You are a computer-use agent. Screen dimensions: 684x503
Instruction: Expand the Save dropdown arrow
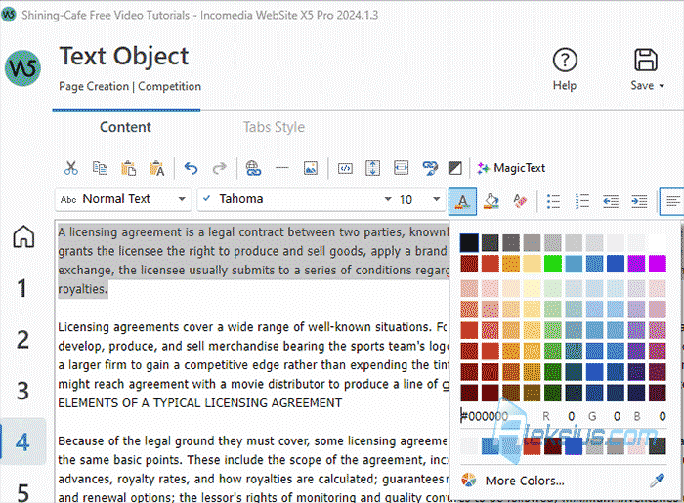pyautogui.click(x=662, y=86)
